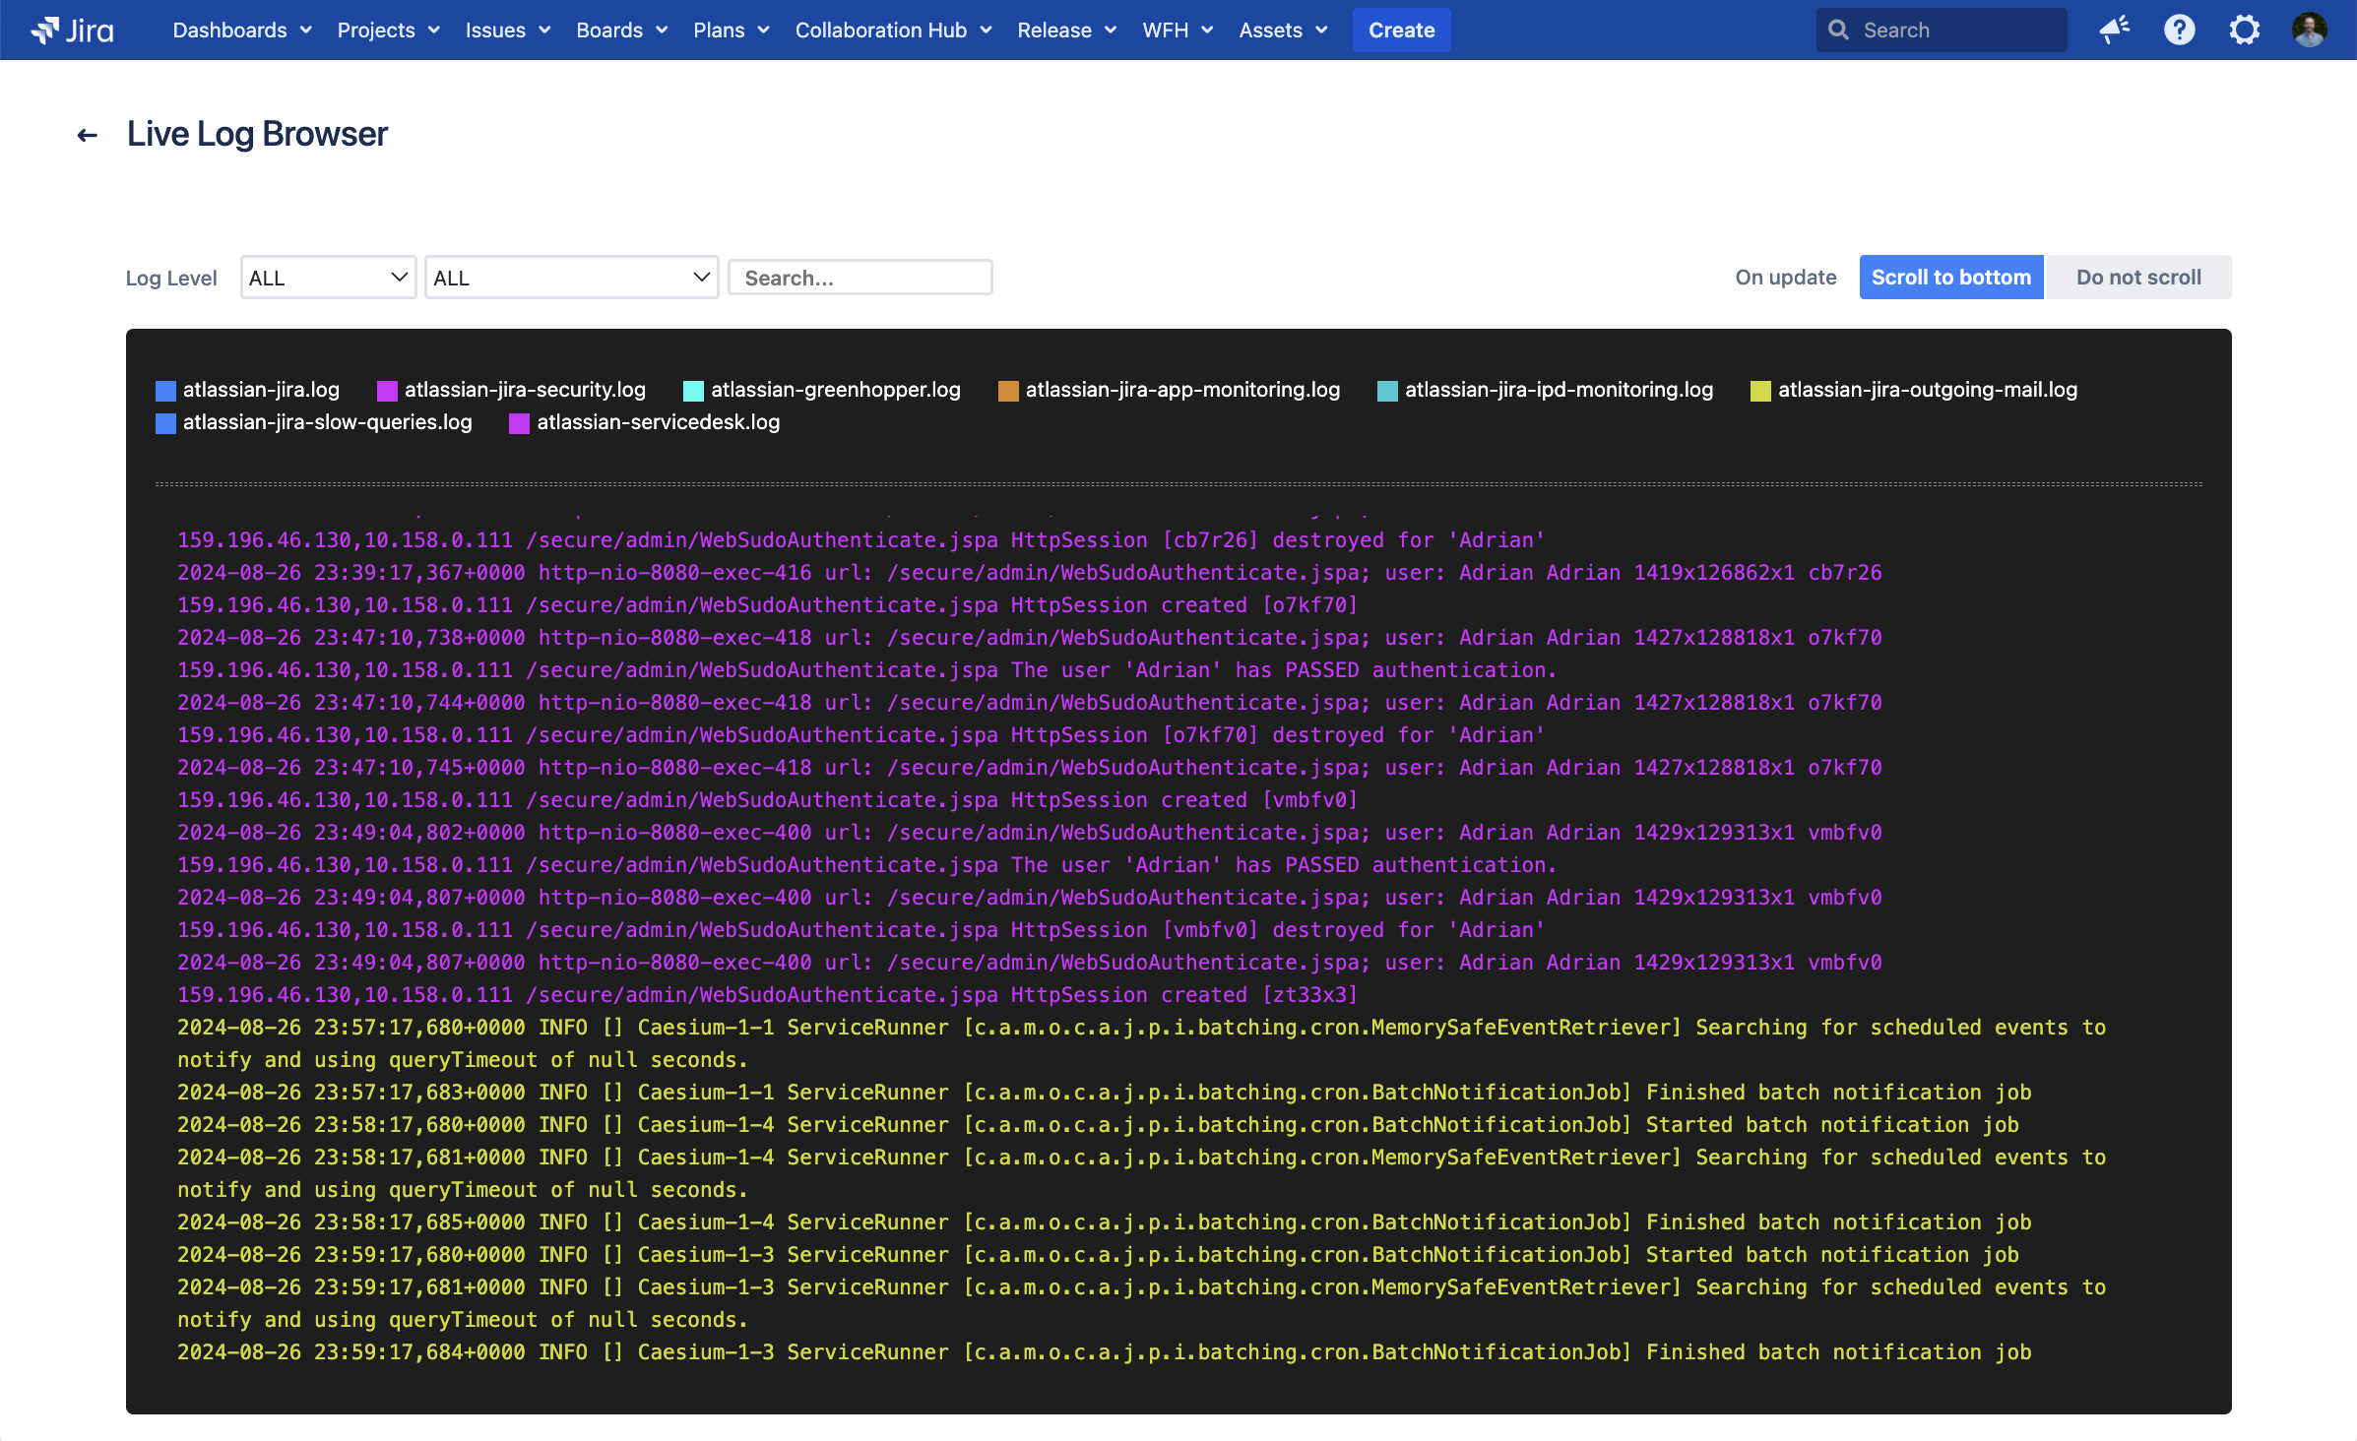Viewport: 2357px width, 1441px height.
Task: Click the log line 'HttpSession created [o7kf70]'
Action: (767, 605)
